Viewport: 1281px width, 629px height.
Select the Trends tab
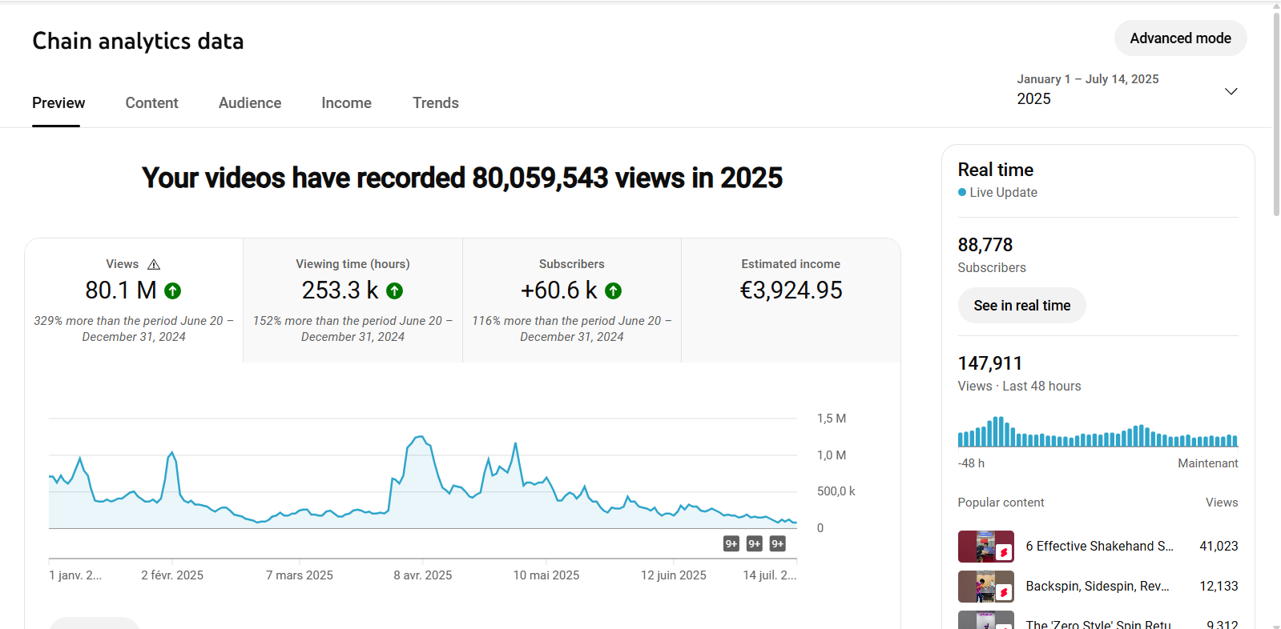[x=435, y=103]
